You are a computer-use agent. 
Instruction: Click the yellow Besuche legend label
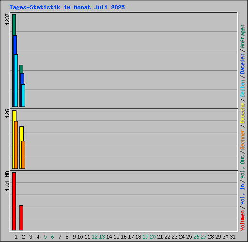[243, 113]
